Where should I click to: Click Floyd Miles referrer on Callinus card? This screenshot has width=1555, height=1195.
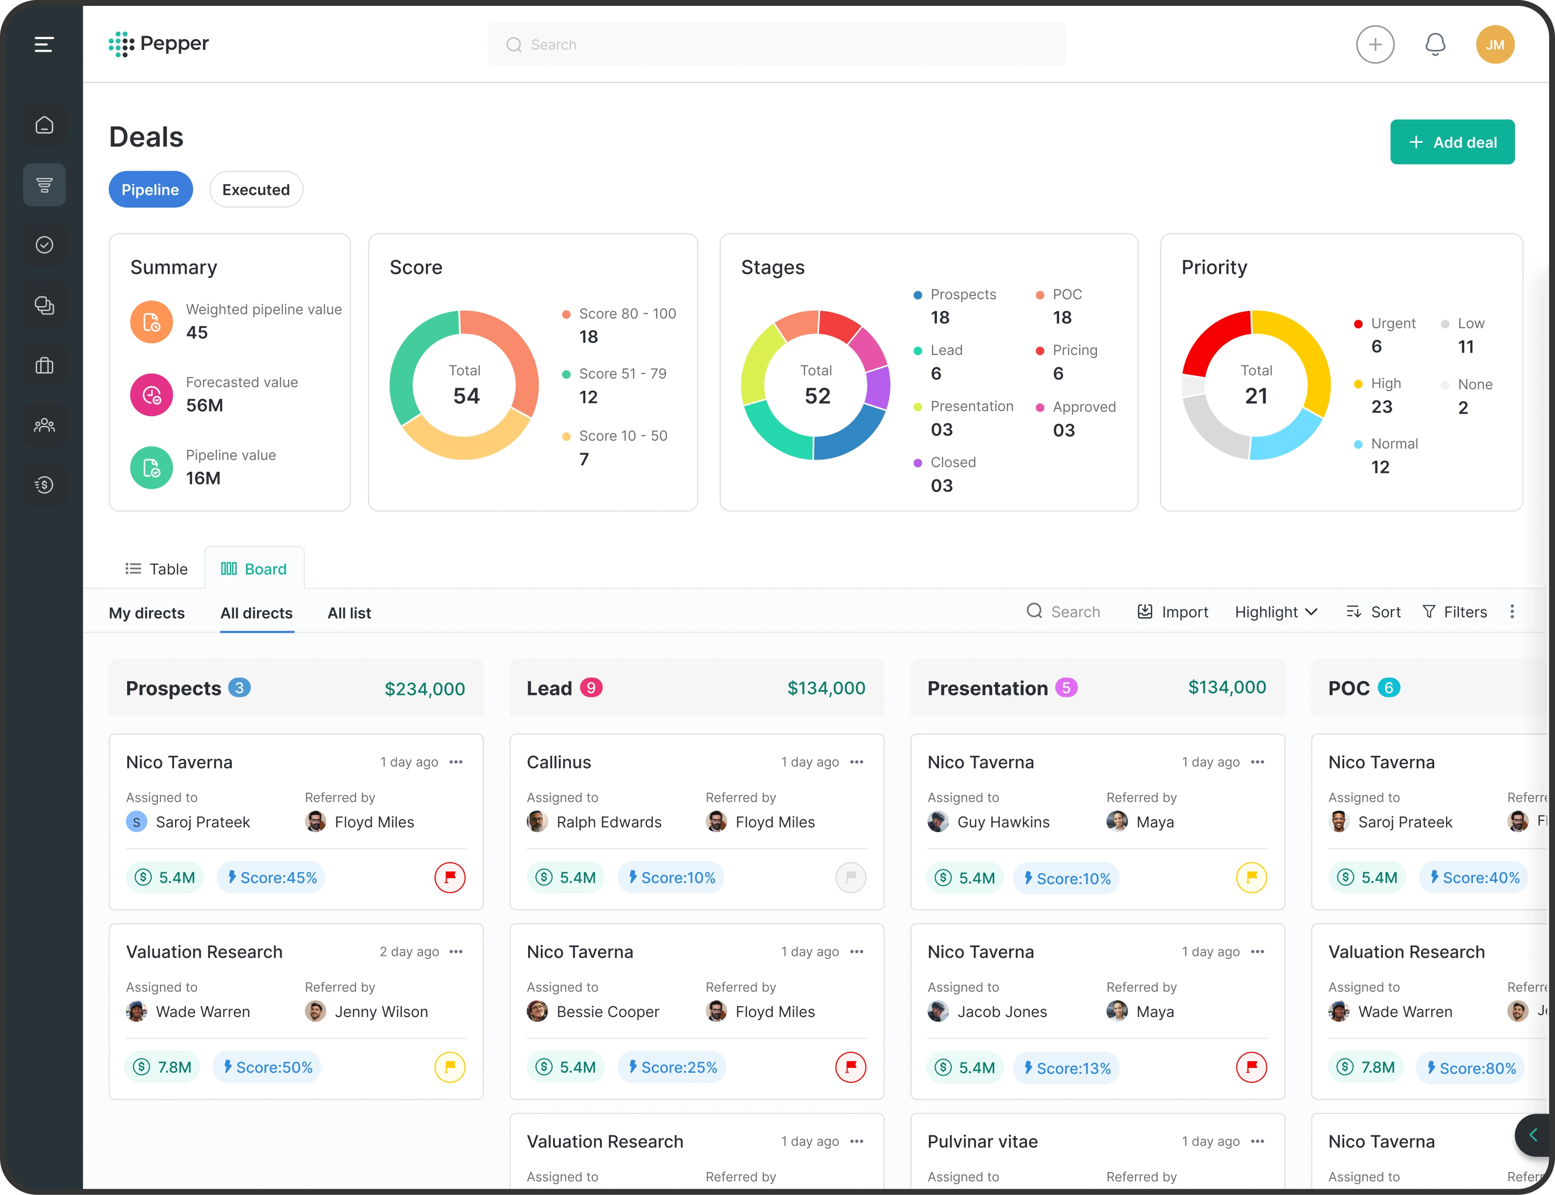click(760, 821)
